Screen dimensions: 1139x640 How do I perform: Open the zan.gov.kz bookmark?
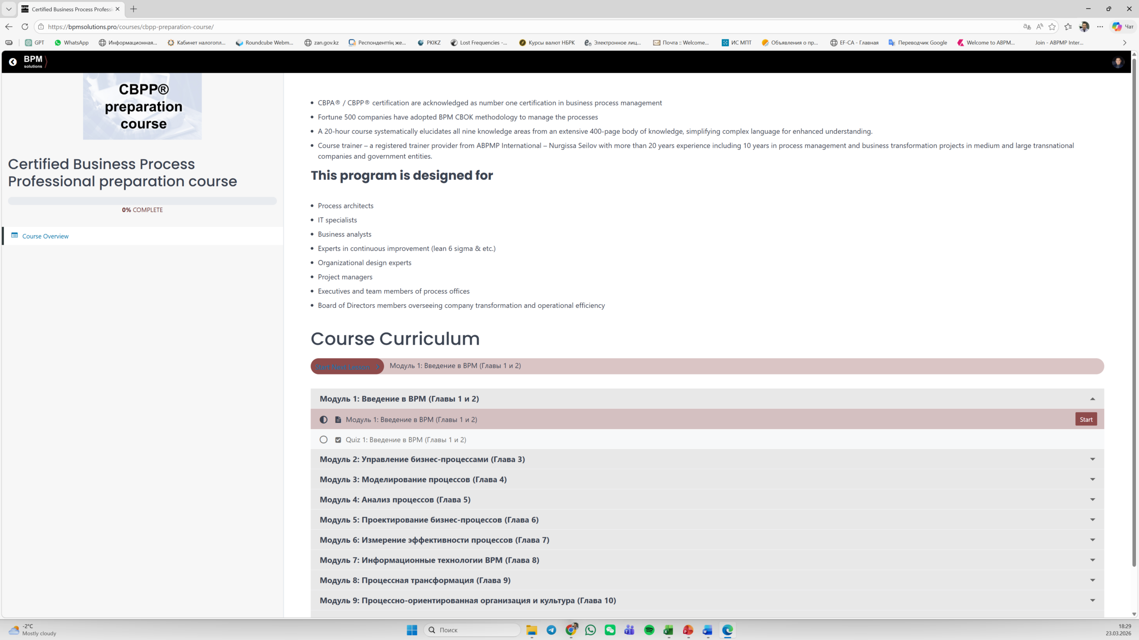click(321, 42)
